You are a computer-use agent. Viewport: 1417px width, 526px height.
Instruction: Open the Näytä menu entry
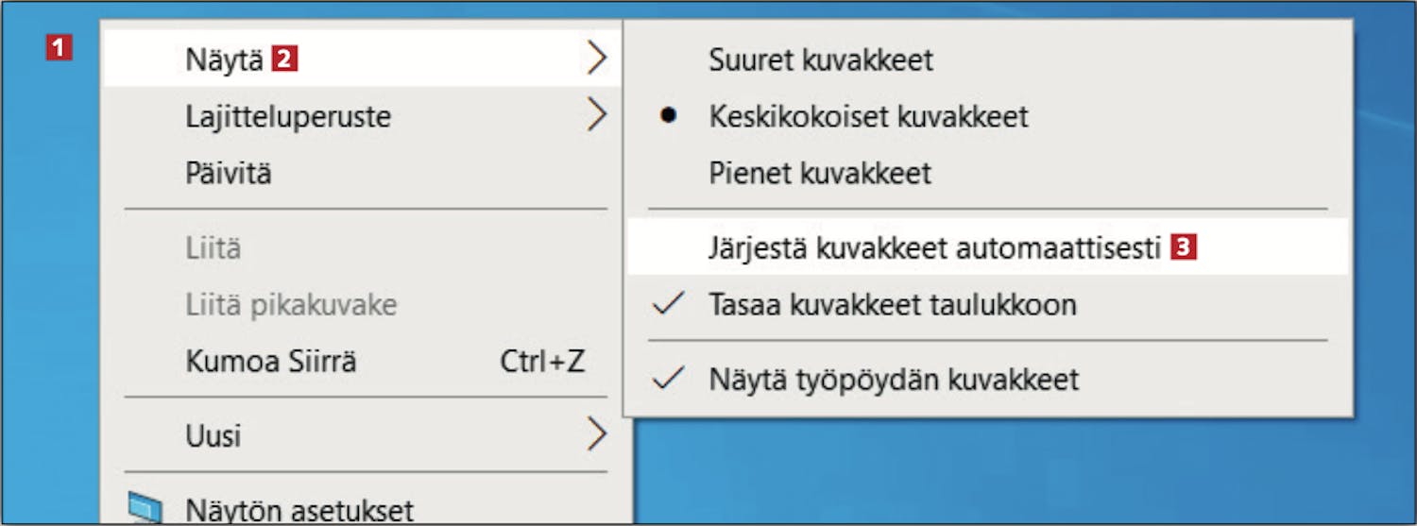coord(225,59)
